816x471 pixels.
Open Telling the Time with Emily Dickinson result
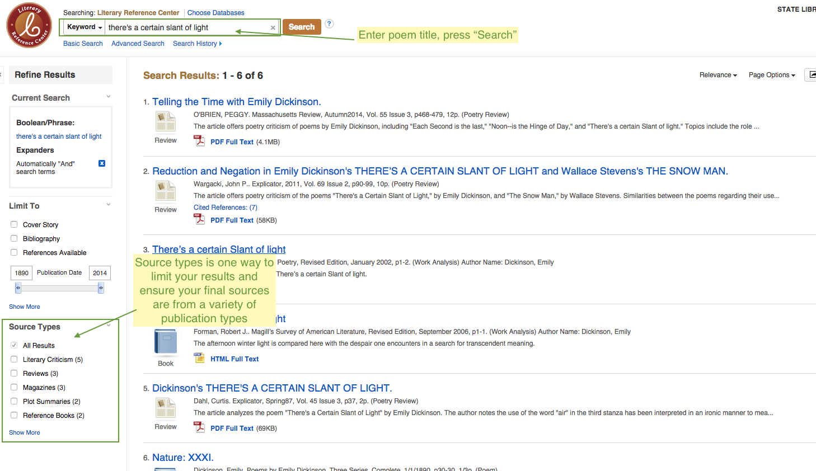pos(236,102)
